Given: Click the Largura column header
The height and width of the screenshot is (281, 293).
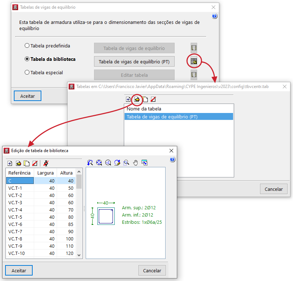Looking at the screenshot, I should (x=45, y=173).
